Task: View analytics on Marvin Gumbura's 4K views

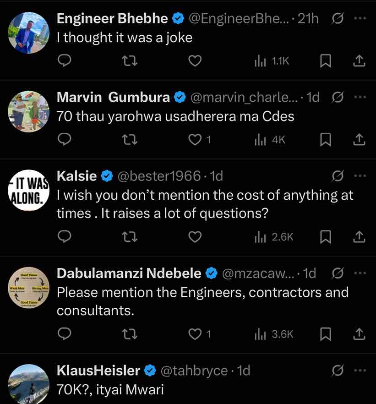Action: pyautogui.click(x=270, y=140)
